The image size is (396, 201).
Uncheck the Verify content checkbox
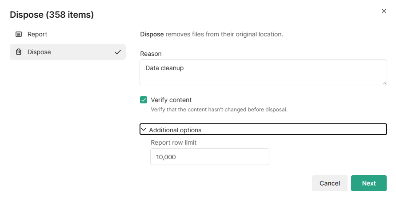(x=144, y=100)
